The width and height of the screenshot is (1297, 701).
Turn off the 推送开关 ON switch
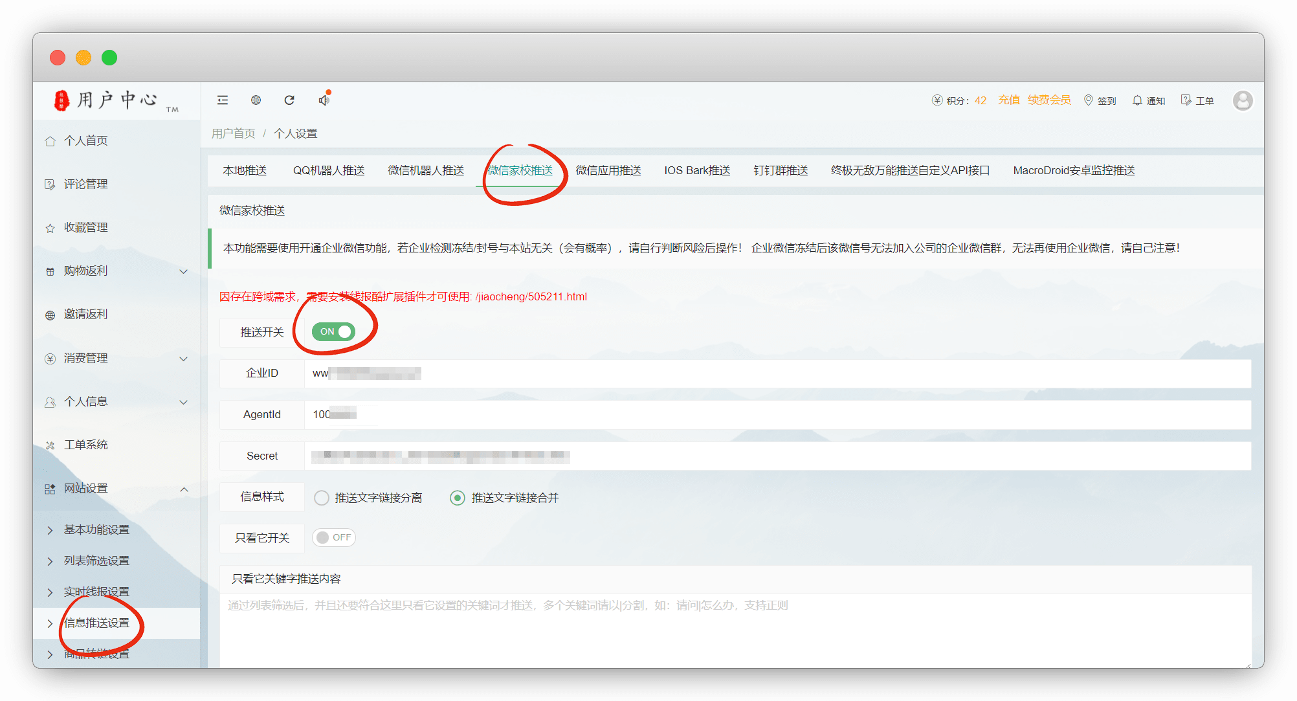tap(333, 332)
